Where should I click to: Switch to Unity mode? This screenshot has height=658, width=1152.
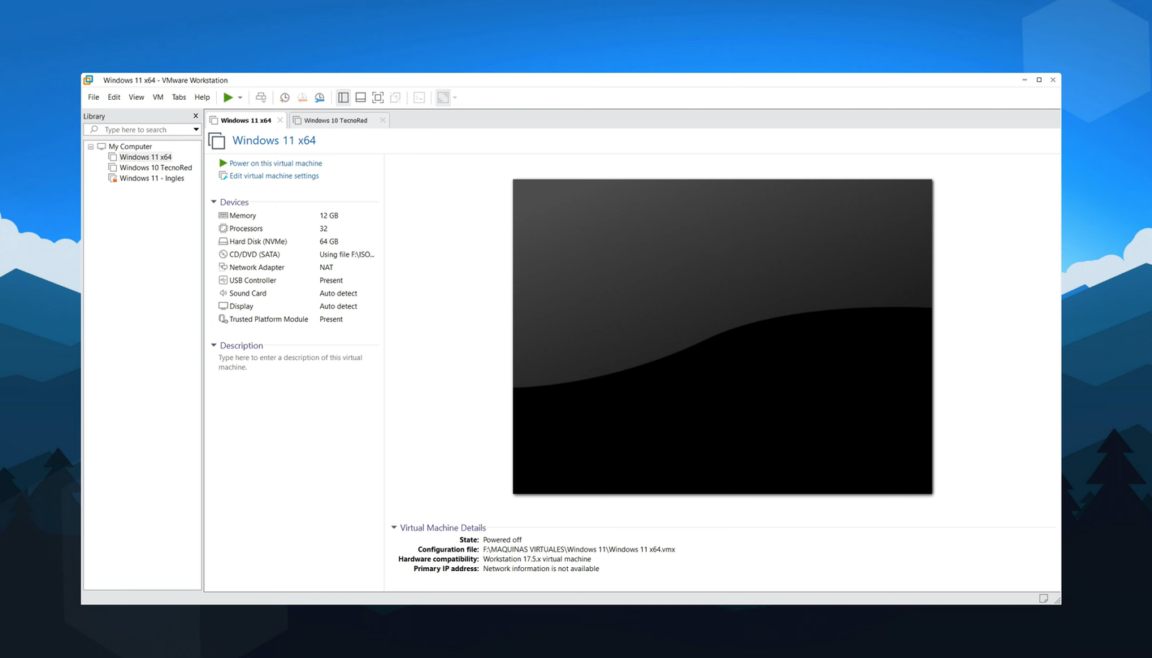click(395, 97)
